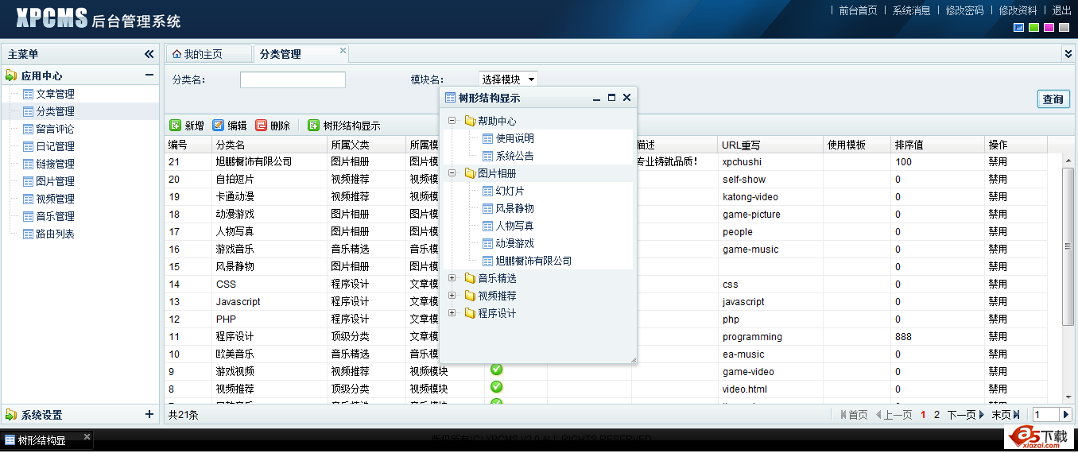Expand the 音乐精选 tree folder
This screenshot has width=1078, height=453.
(452, 278)
